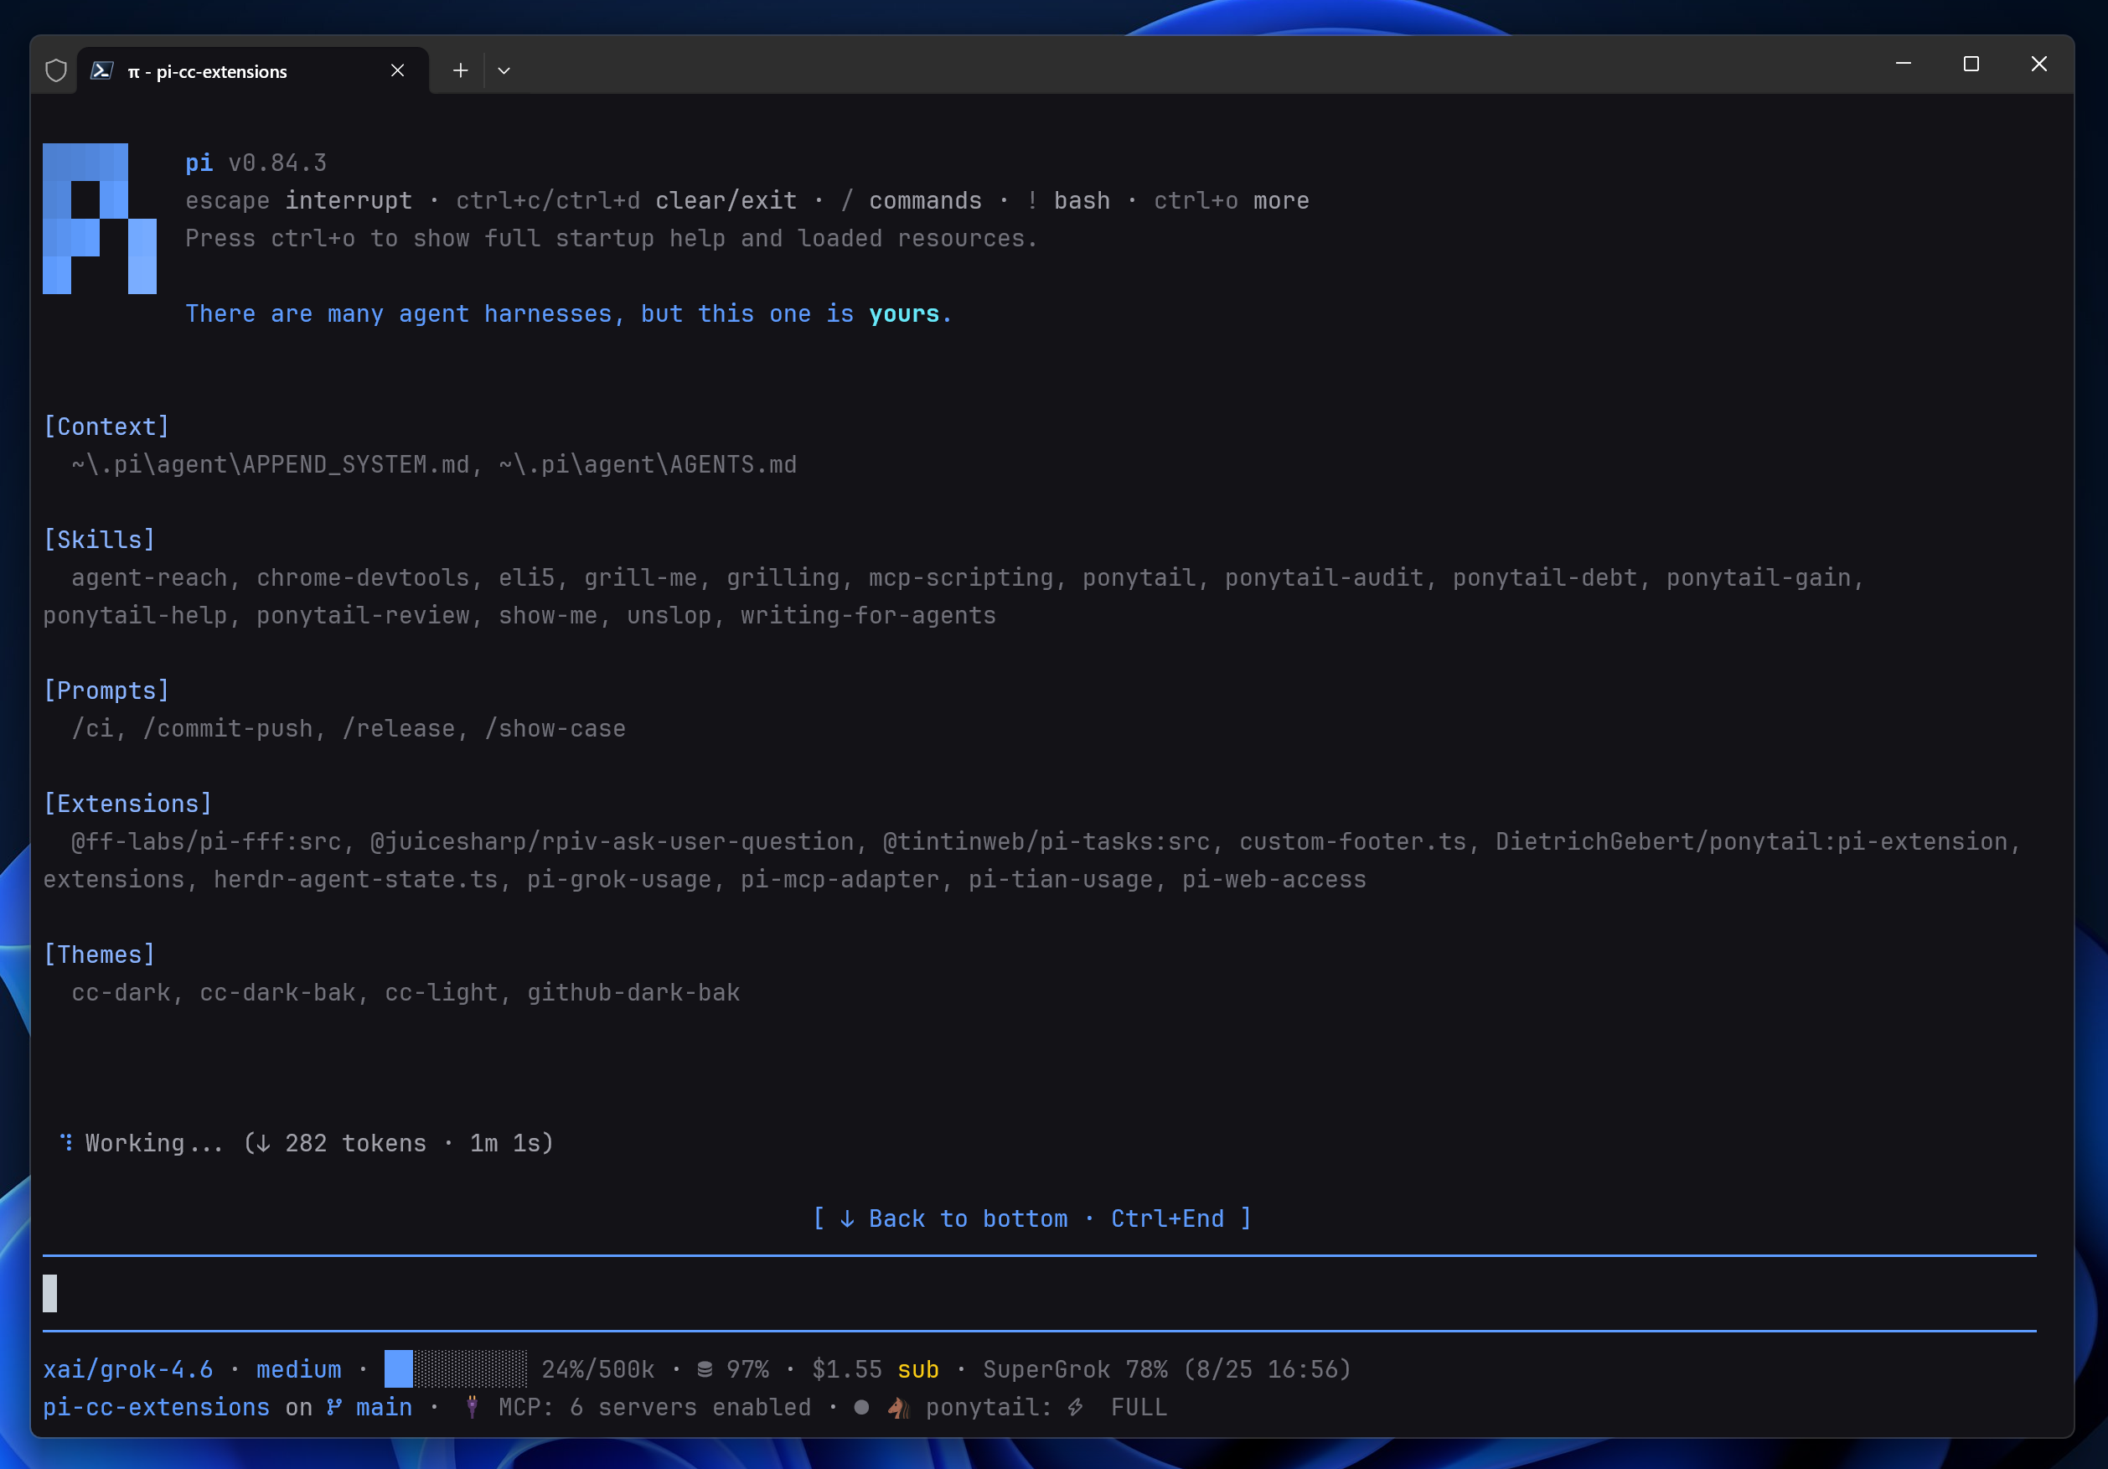The width and height of the screenshot is (2108, 1469).
Task: Click the shield icon in the title bar
Action: point(56,70)
